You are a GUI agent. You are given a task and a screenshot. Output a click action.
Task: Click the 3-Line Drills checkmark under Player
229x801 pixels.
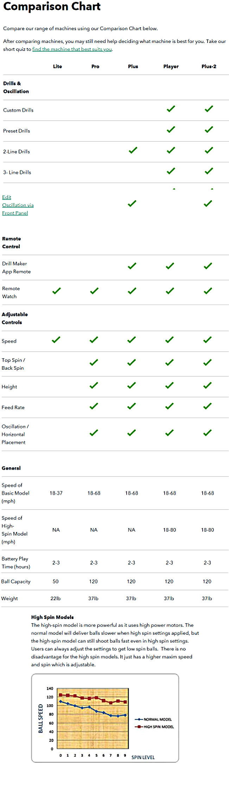coord(171,171)
